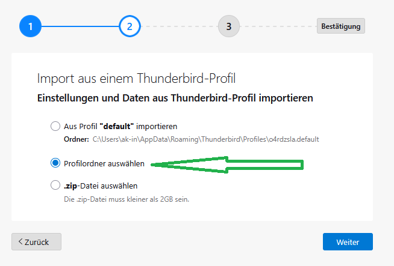Select 'Profilordner auswählen' radio option
This screenshot has width=394, height=266.
coord(55,163)
